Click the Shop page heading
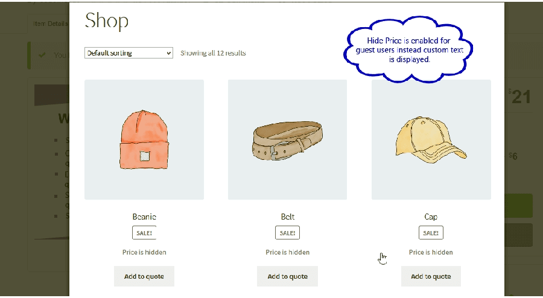This screenshot has width=543, height=298. click(x=107, y=21)
